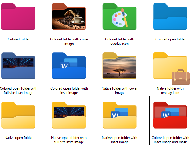Select the plain yellow Native open folder icon
The height and width of the screenshot is (152, 193).
click(x=19, y=115)
